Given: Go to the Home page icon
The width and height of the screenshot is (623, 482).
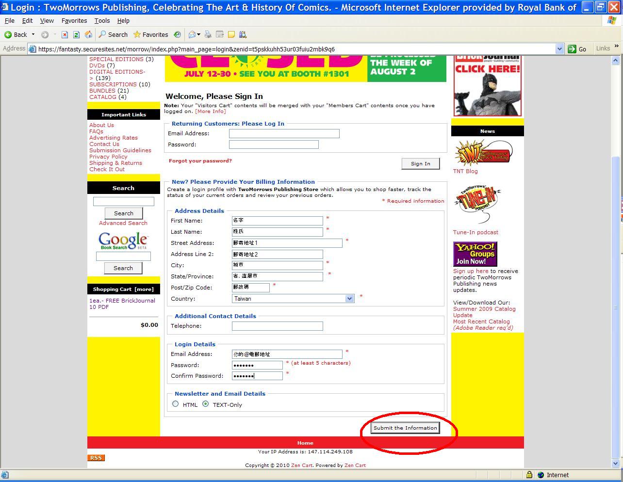Looking at the screenshot, I should pyautogui.click(x=88, y=34).
